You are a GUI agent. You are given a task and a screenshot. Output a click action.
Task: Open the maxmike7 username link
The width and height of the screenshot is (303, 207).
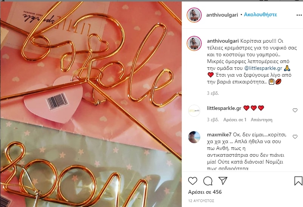tap(219, 134)
